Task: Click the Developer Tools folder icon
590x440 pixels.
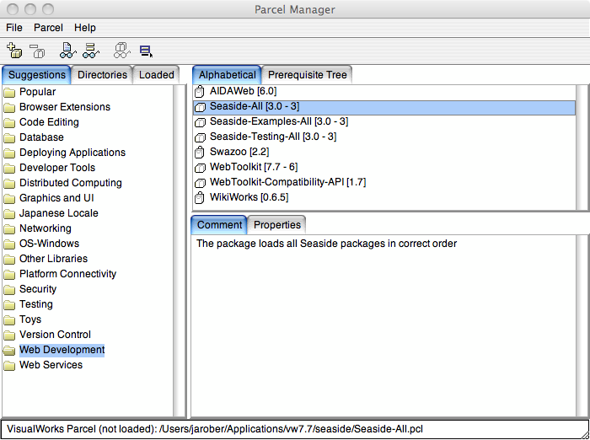Action: (9, 169)
